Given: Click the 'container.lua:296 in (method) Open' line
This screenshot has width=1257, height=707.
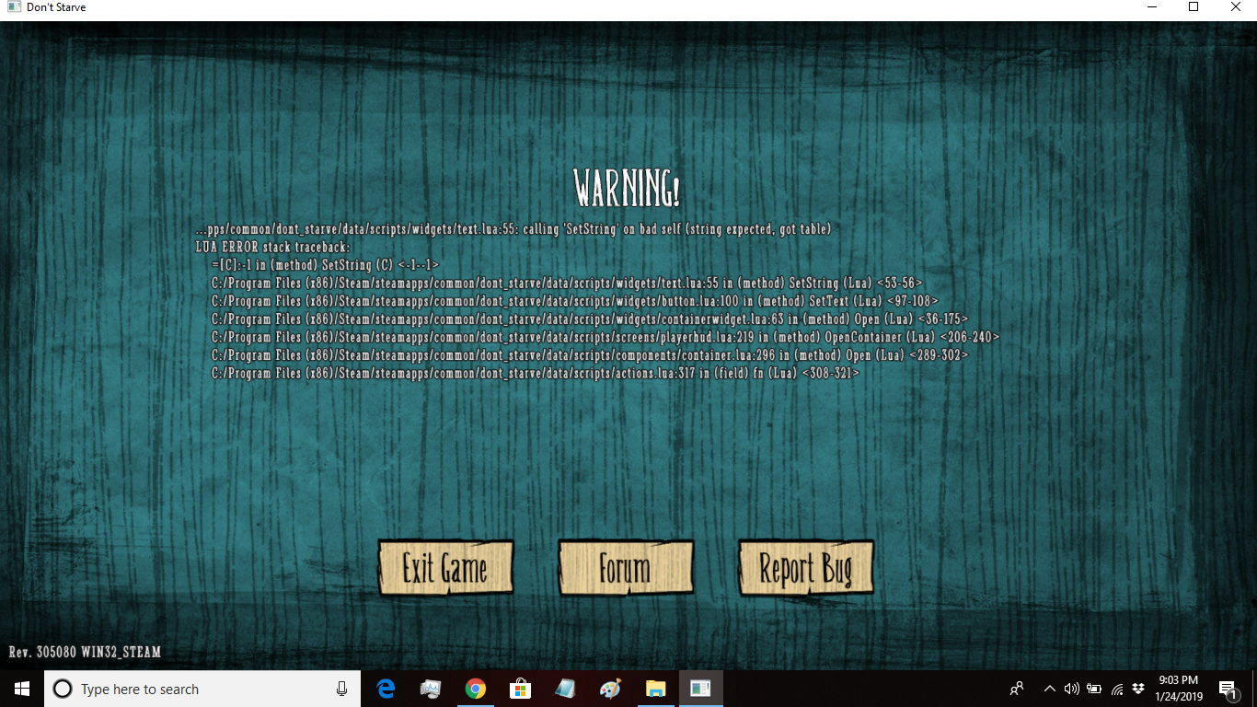Looking at the screenshot, I should (x=590, y=355).
